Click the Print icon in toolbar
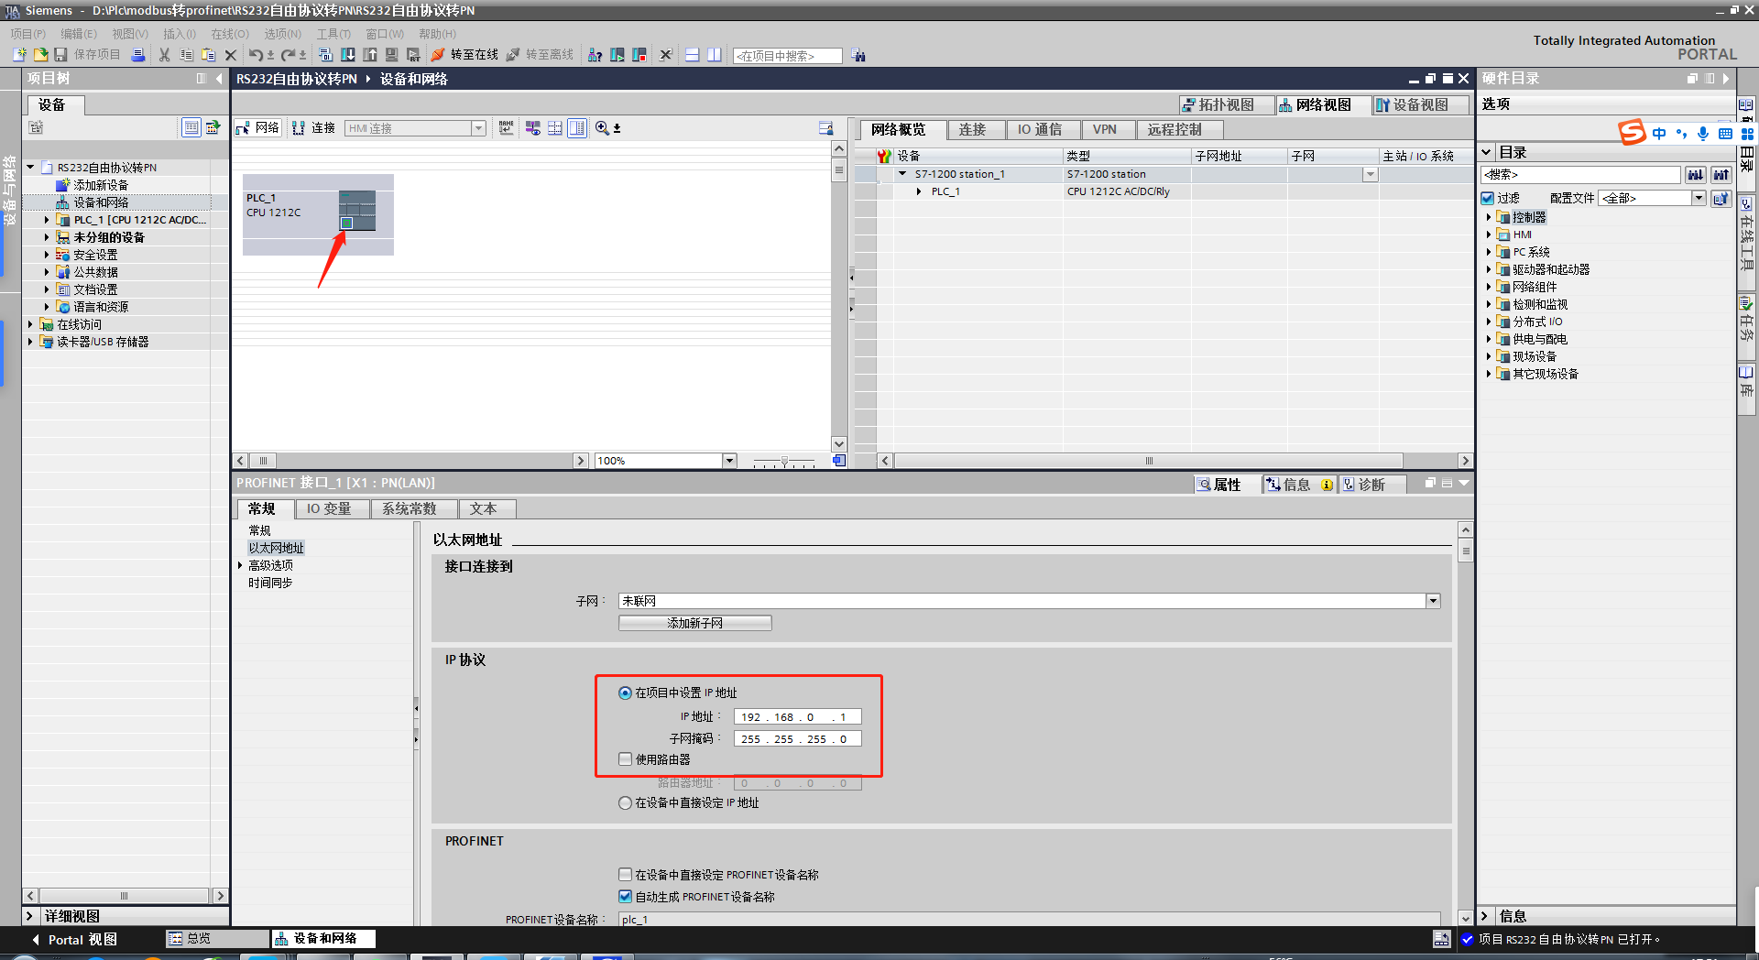The width and height of the screenshot is (1759, 960). pos(138,55)
